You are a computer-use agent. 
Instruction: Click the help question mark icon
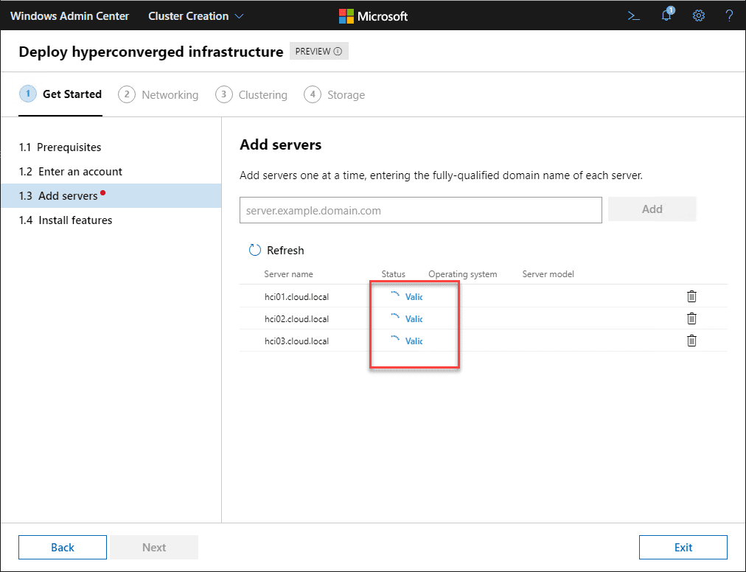click(x=729, y=15)
